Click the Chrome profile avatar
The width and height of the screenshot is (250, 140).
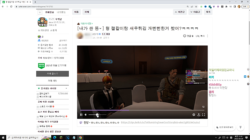(x=239, y=7)
